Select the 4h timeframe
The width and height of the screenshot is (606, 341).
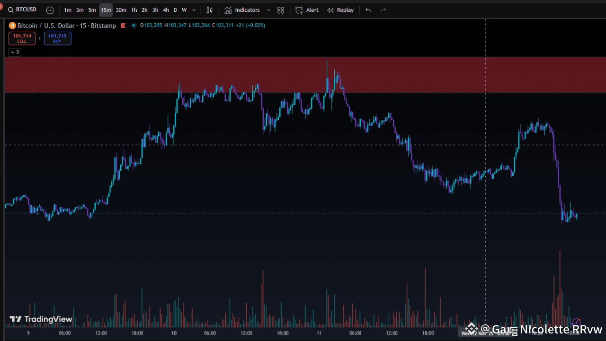166,10
